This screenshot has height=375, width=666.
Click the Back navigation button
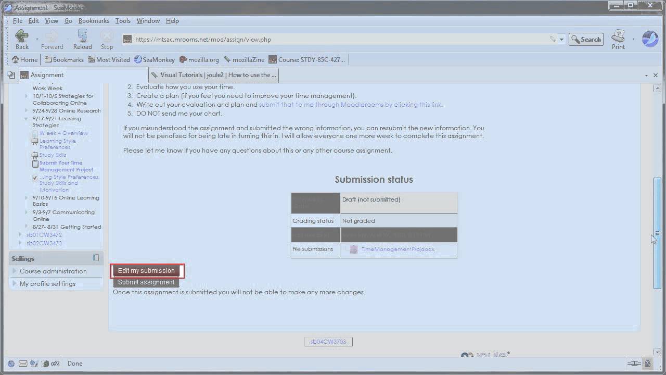(x=22, y=40)
